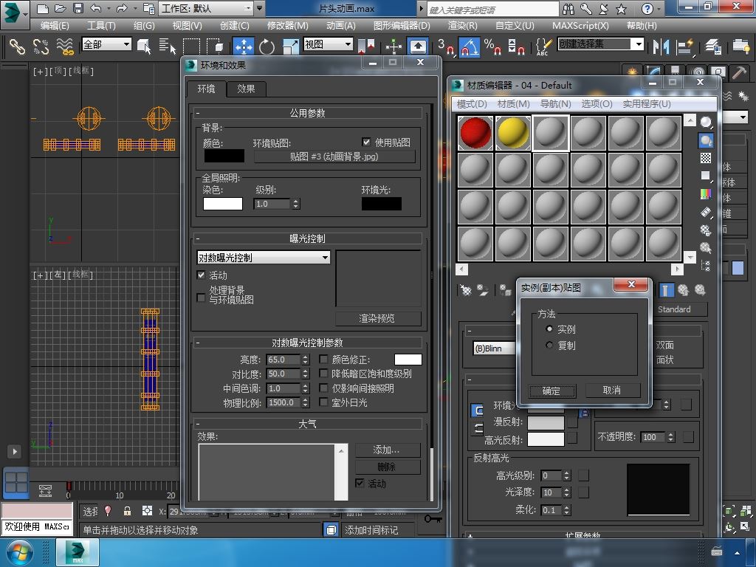The width and height of the screenshot is (756, 567).
Task: Click the white 染色 color swatch
Action: coord(222,204)
